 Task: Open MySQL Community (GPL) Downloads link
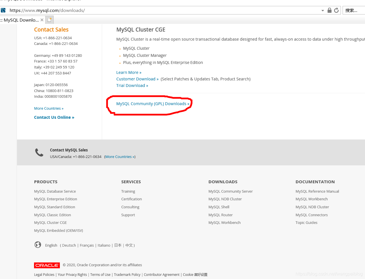point(153,104)
